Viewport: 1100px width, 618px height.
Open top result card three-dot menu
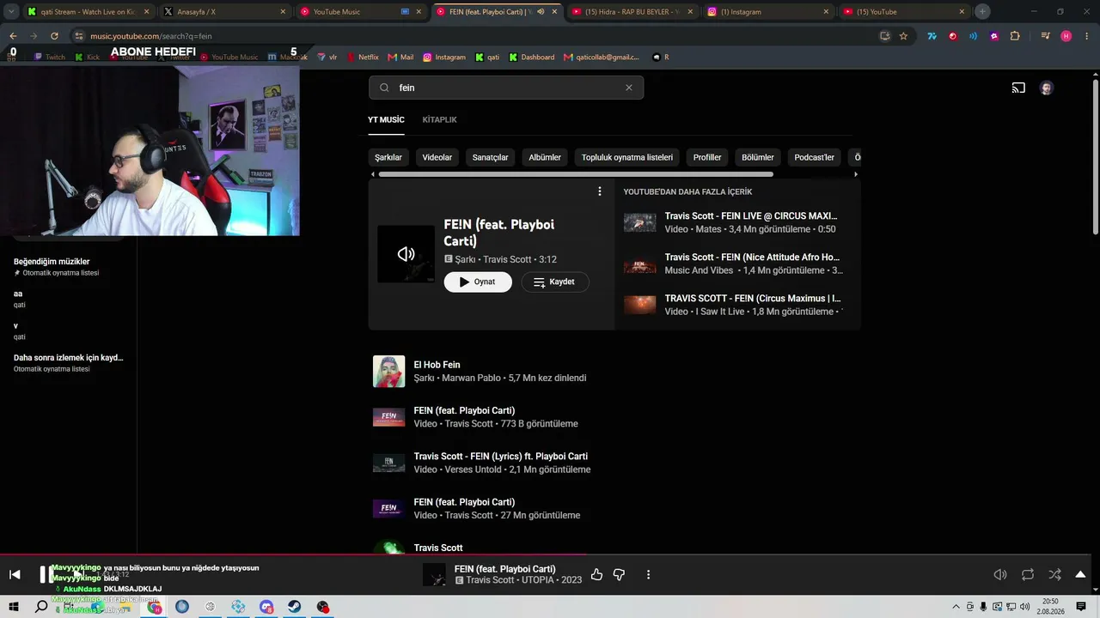(600, 191)
